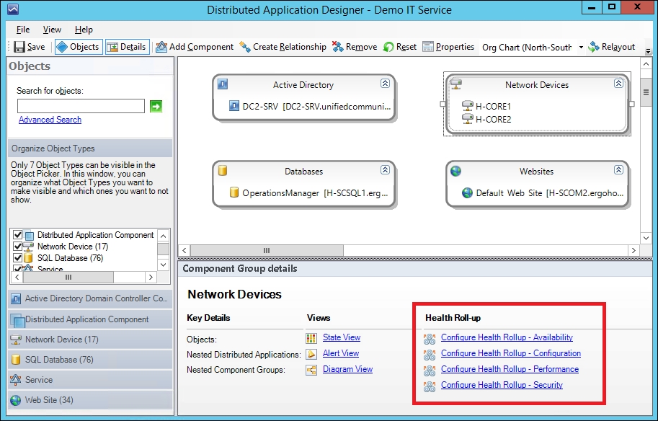
Task: Open the File menu
Action: (23, 30)
